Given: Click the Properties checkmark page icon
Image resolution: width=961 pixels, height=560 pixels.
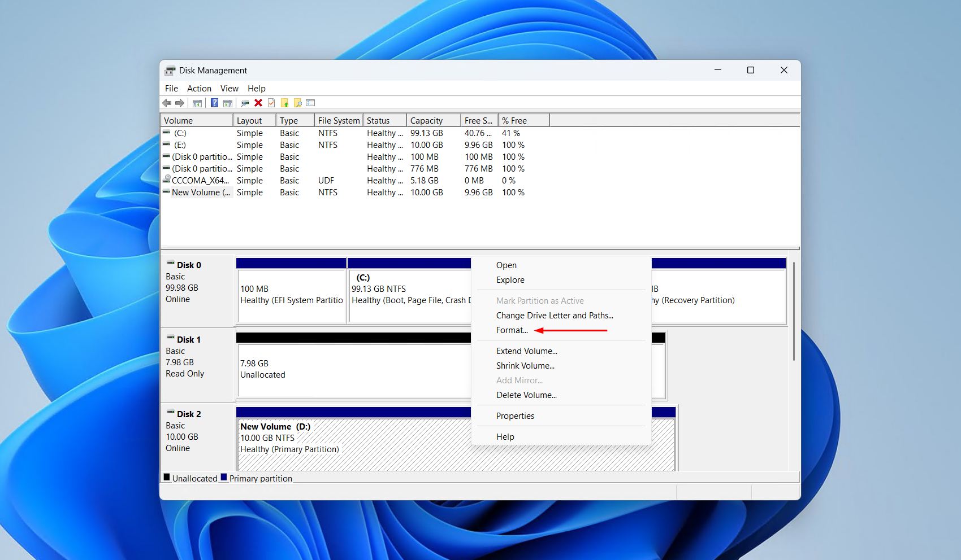Looking at the screenshot, I should (271, 103).
